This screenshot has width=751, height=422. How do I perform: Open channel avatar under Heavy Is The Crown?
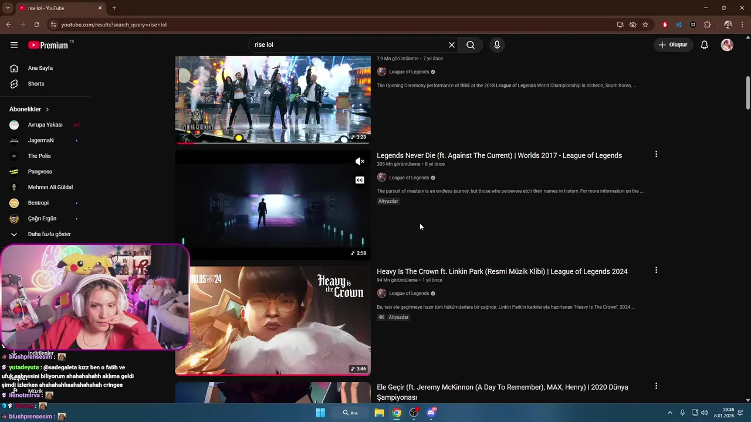click(x=381, y=293)
